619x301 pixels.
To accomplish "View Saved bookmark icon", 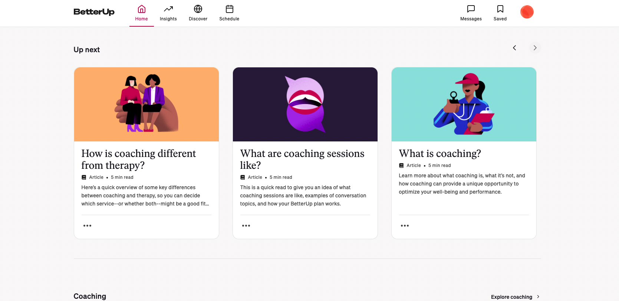I will click(x=500, y=9).
